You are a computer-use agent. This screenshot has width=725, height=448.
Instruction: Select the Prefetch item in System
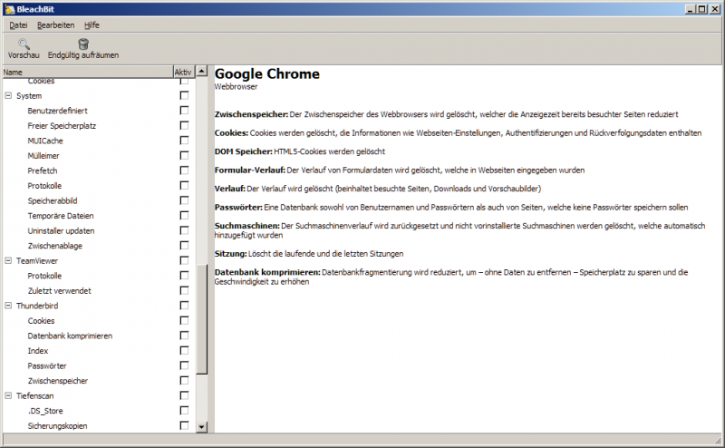tap(43, 170)
